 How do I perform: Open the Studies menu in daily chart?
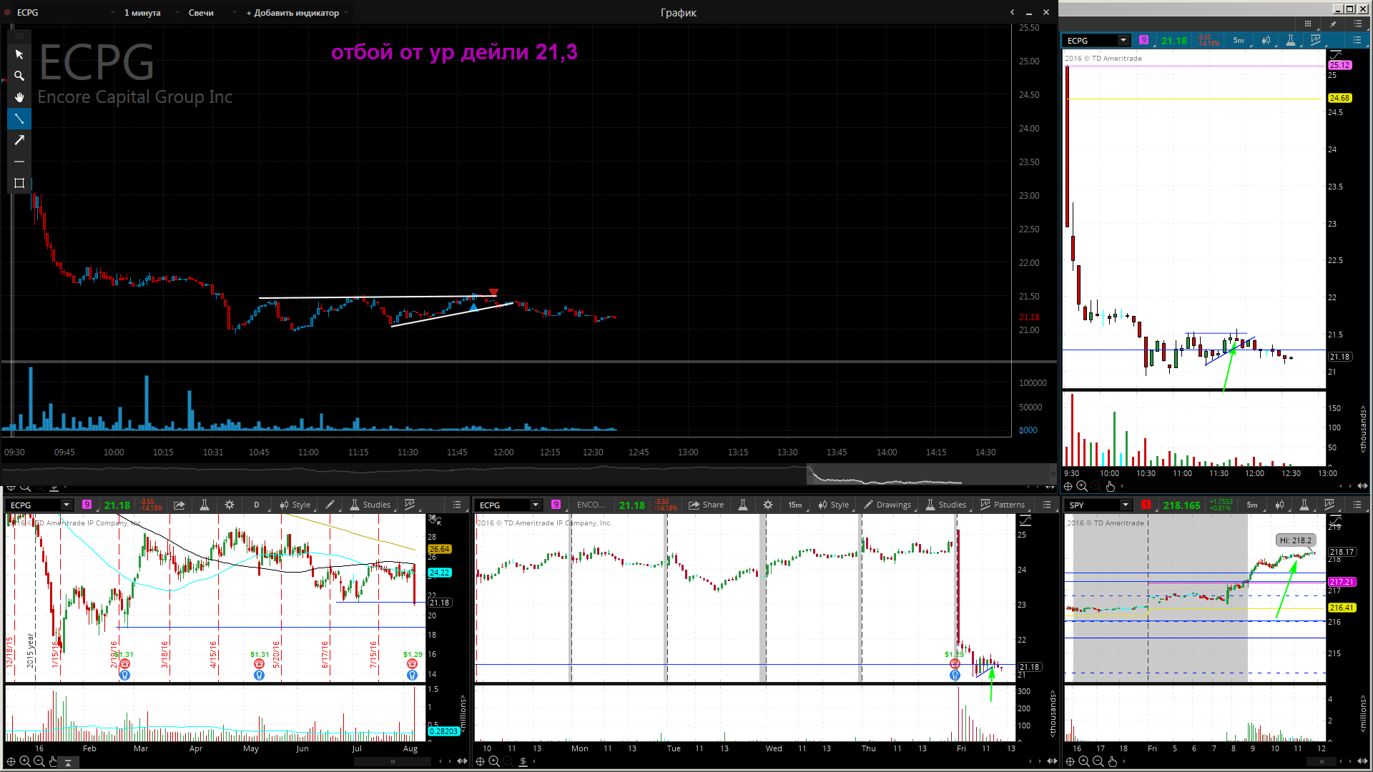click(x=370, y=505)
